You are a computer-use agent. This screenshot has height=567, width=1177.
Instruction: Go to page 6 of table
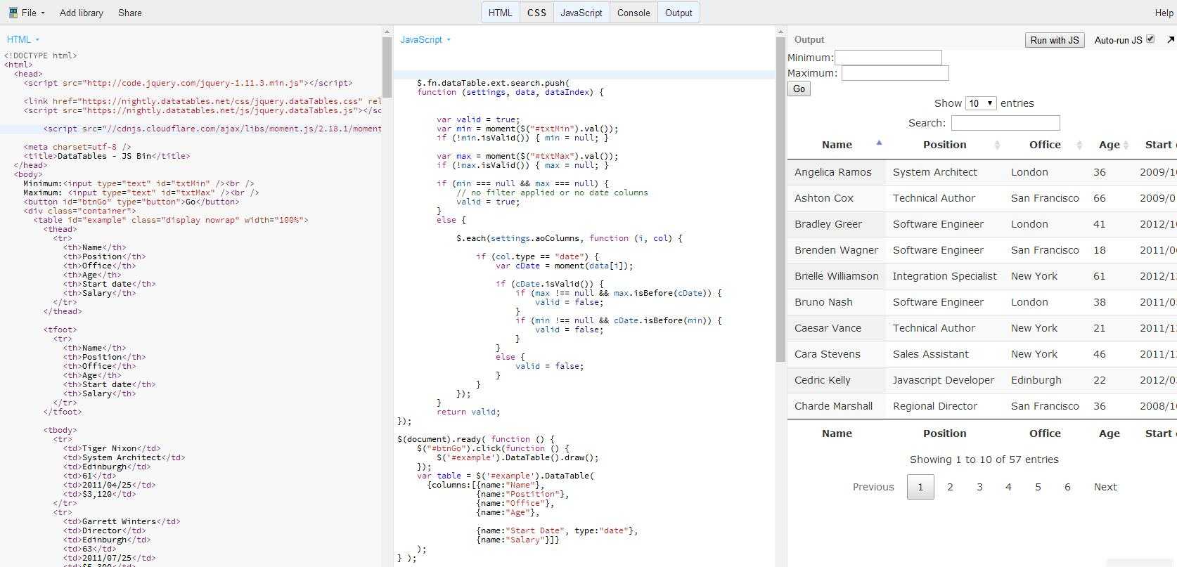(x=1067, y=487)
